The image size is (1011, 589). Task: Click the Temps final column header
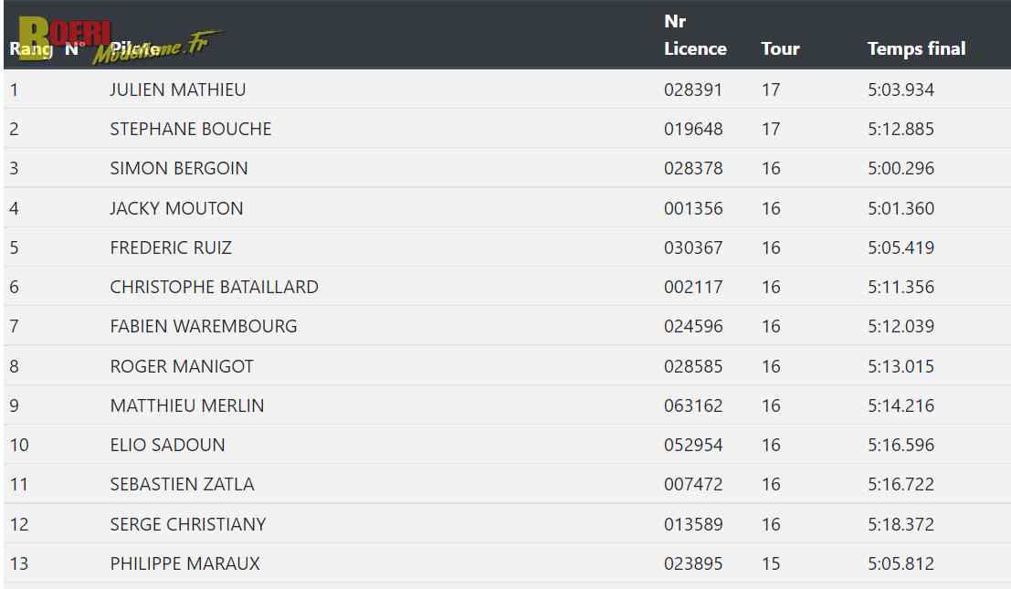click(916, 48)
